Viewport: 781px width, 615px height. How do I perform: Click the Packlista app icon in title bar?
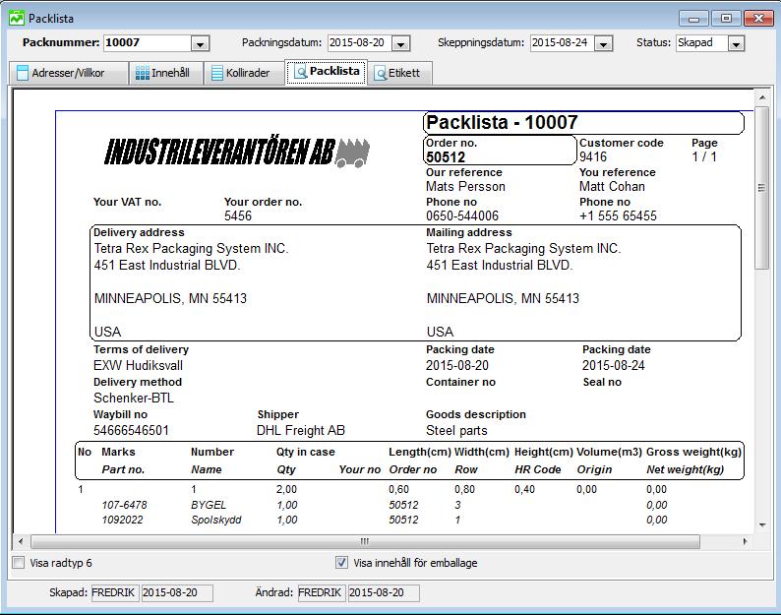(x=17, y=19)
